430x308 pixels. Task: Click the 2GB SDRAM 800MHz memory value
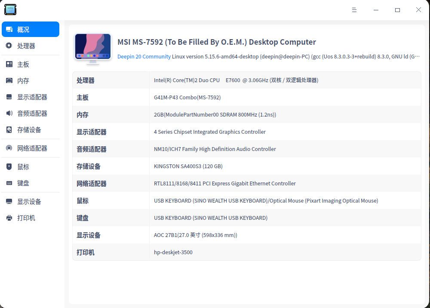215,115
